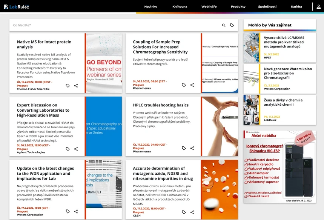Open the Společnosti menu
This screenshot has height=220, width=324.
[x=267, y=7]
